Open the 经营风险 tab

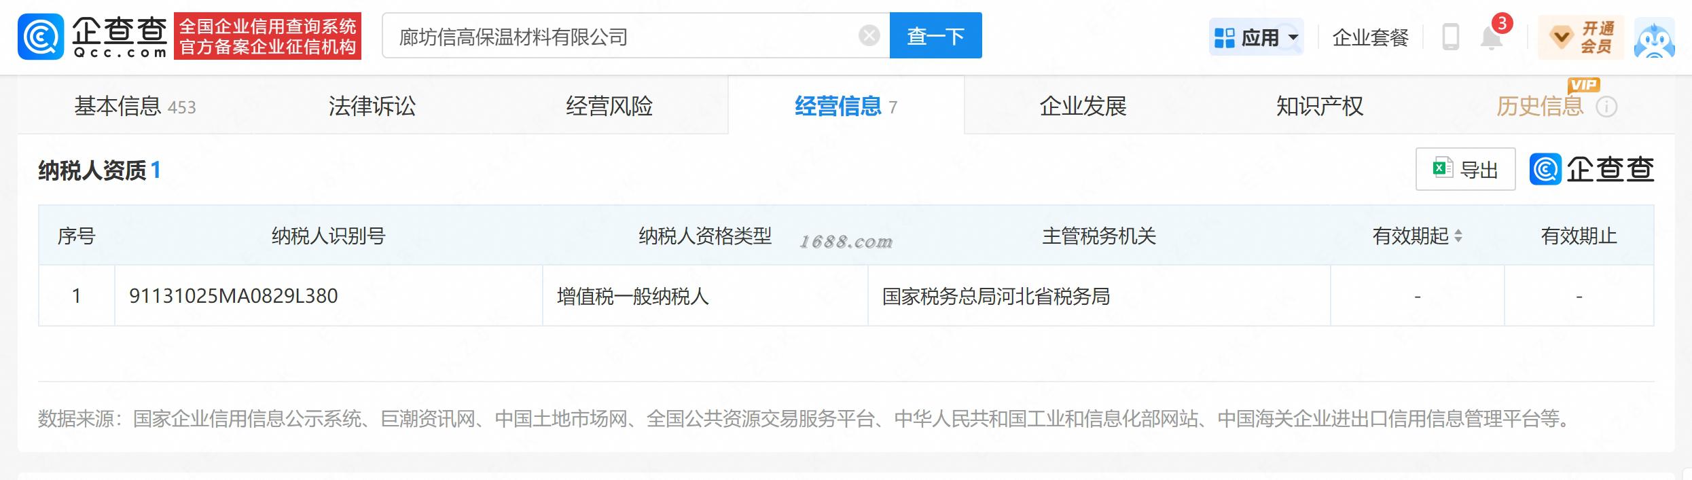point(609,106)
